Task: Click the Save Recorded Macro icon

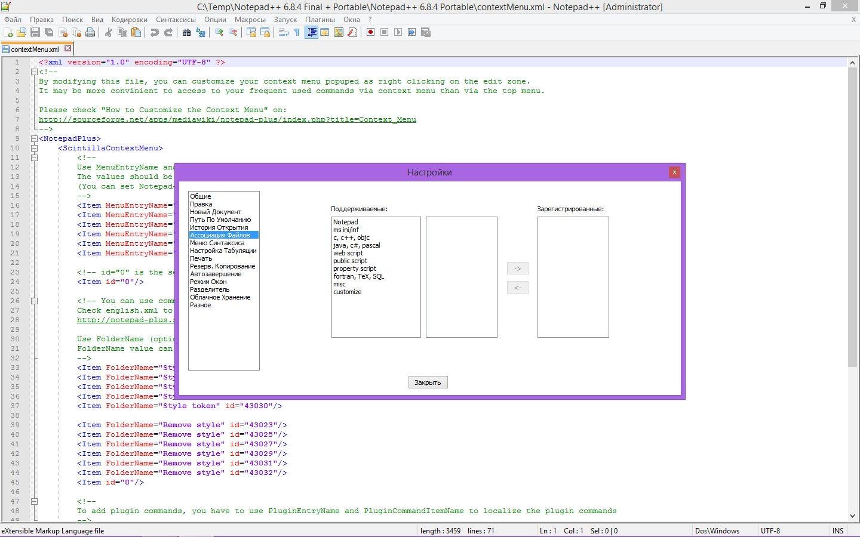Action: pos(426,32)
